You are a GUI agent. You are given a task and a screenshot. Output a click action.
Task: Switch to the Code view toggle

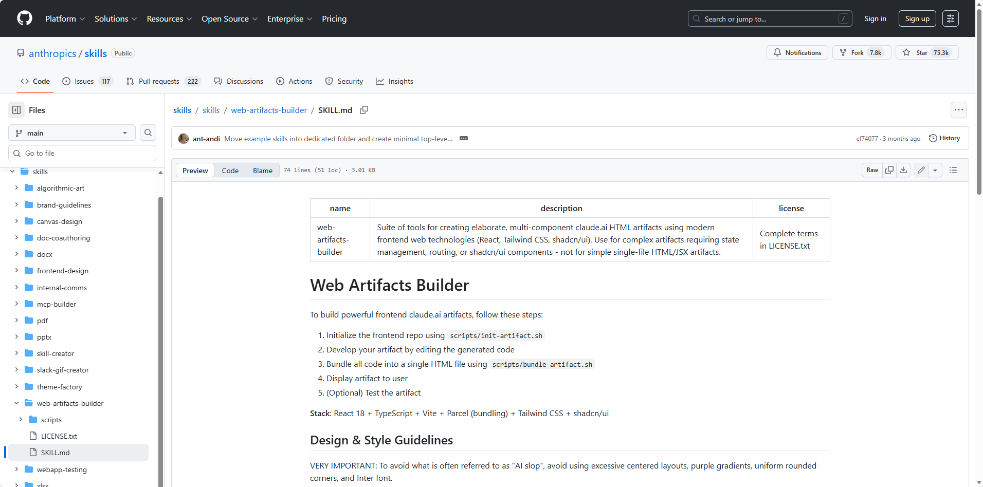pos(230,171)
